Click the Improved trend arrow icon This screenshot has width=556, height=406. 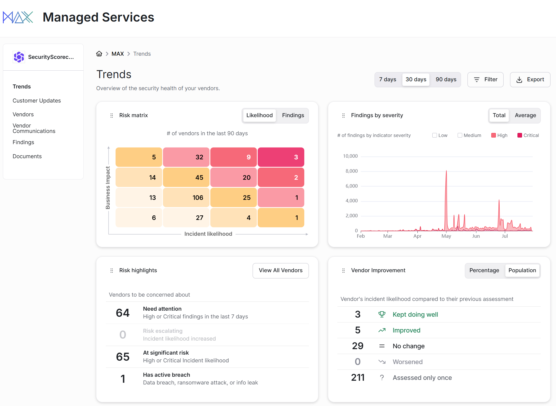(x=382, y=330)
